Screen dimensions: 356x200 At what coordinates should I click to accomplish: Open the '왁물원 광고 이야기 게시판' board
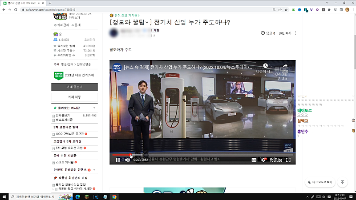(x=75, y=188)
